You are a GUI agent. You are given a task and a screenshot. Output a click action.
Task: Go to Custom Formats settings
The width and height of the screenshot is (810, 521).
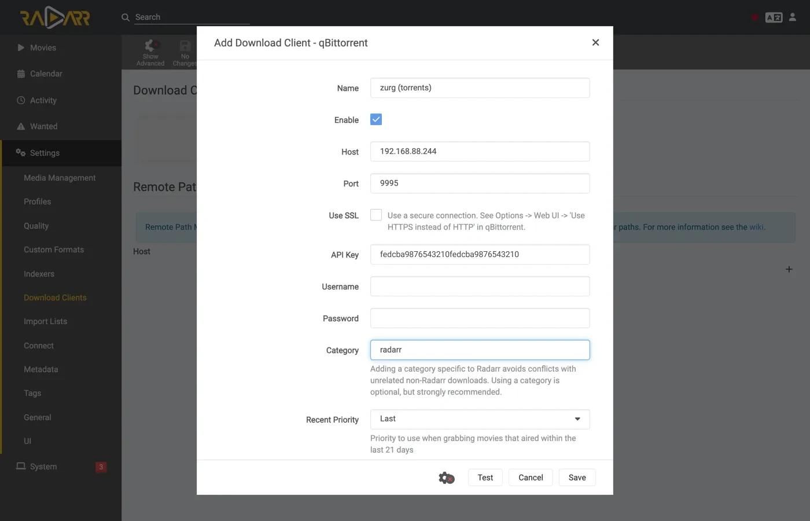click(x=54, y=250)
